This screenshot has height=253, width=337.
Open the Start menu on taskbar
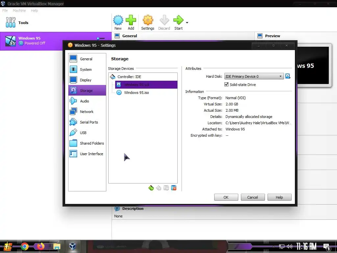point(8,246)
